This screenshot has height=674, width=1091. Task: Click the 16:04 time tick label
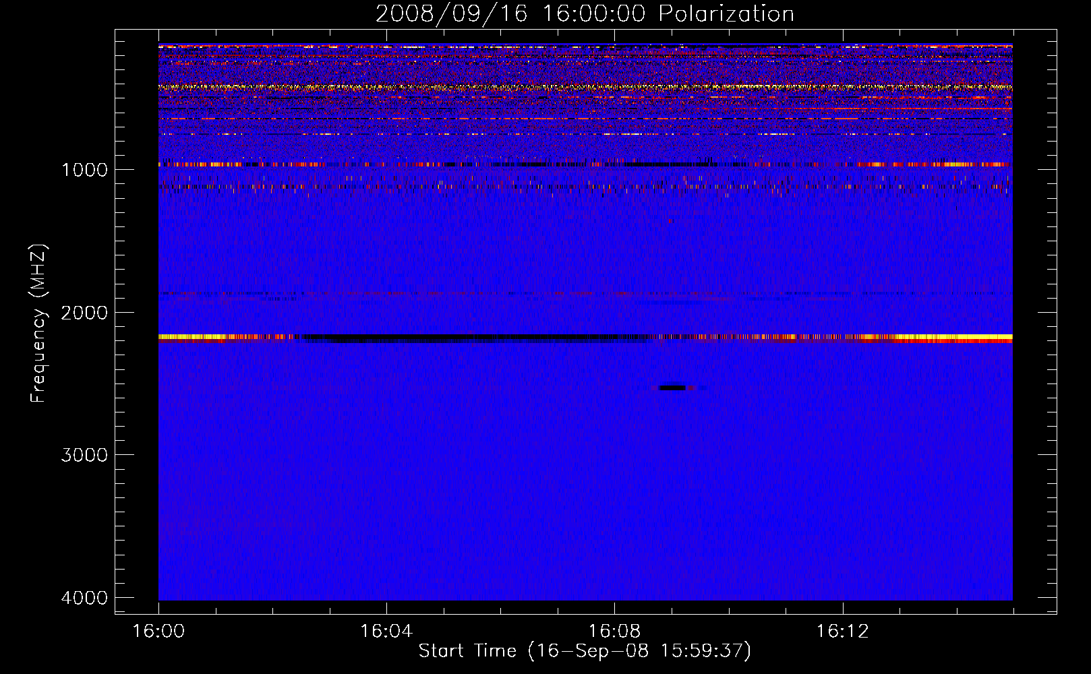(x=386, y=632)
